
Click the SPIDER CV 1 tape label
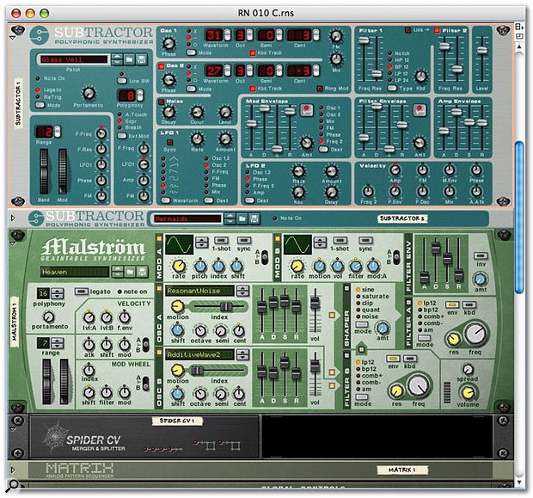click(x=177, y=421)
